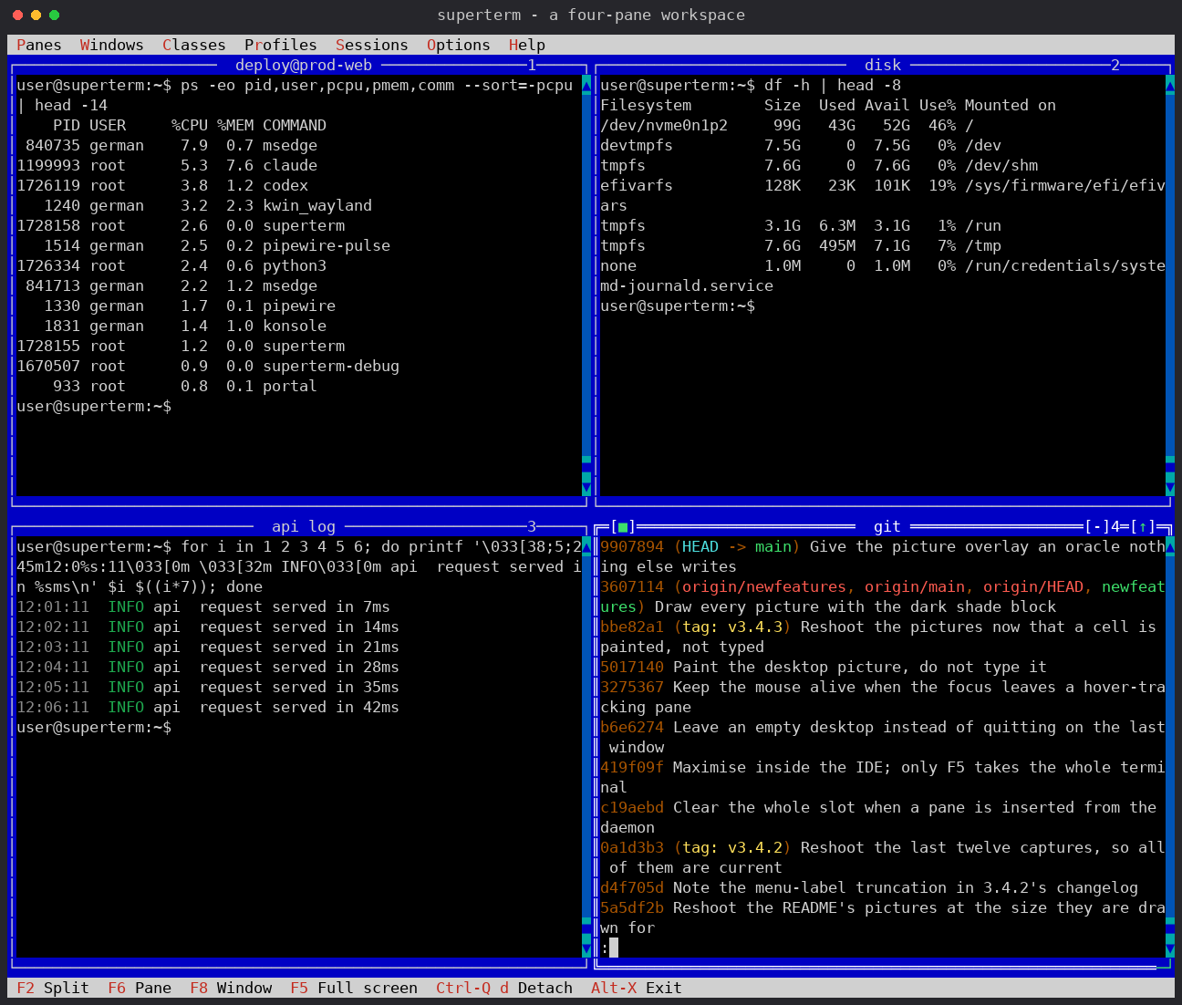
Task: Click the git pane title
Action: click(x=887, y=526)
